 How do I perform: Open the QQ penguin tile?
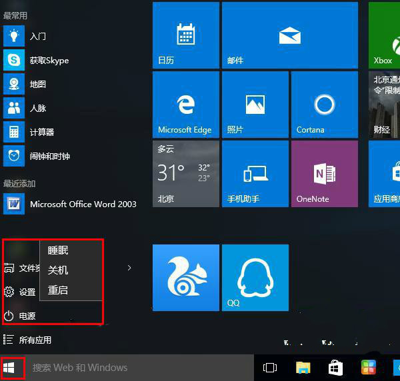pos(255,277)
